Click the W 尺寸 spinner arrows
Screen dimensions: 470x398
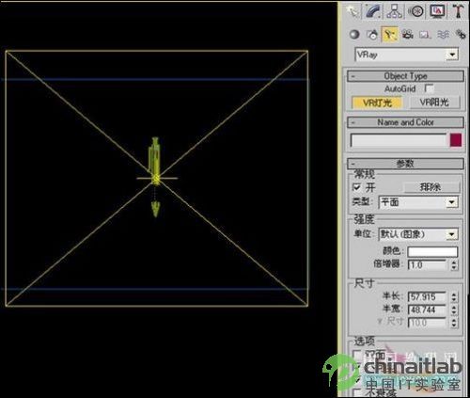pos(454,323)
